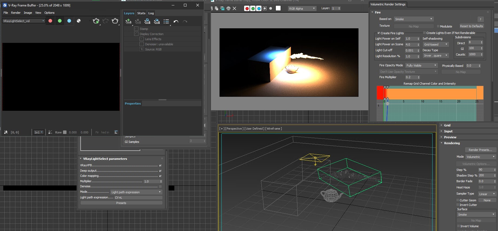
Task: Enable red channel in frame buffer copy
Action: (247, 8)
